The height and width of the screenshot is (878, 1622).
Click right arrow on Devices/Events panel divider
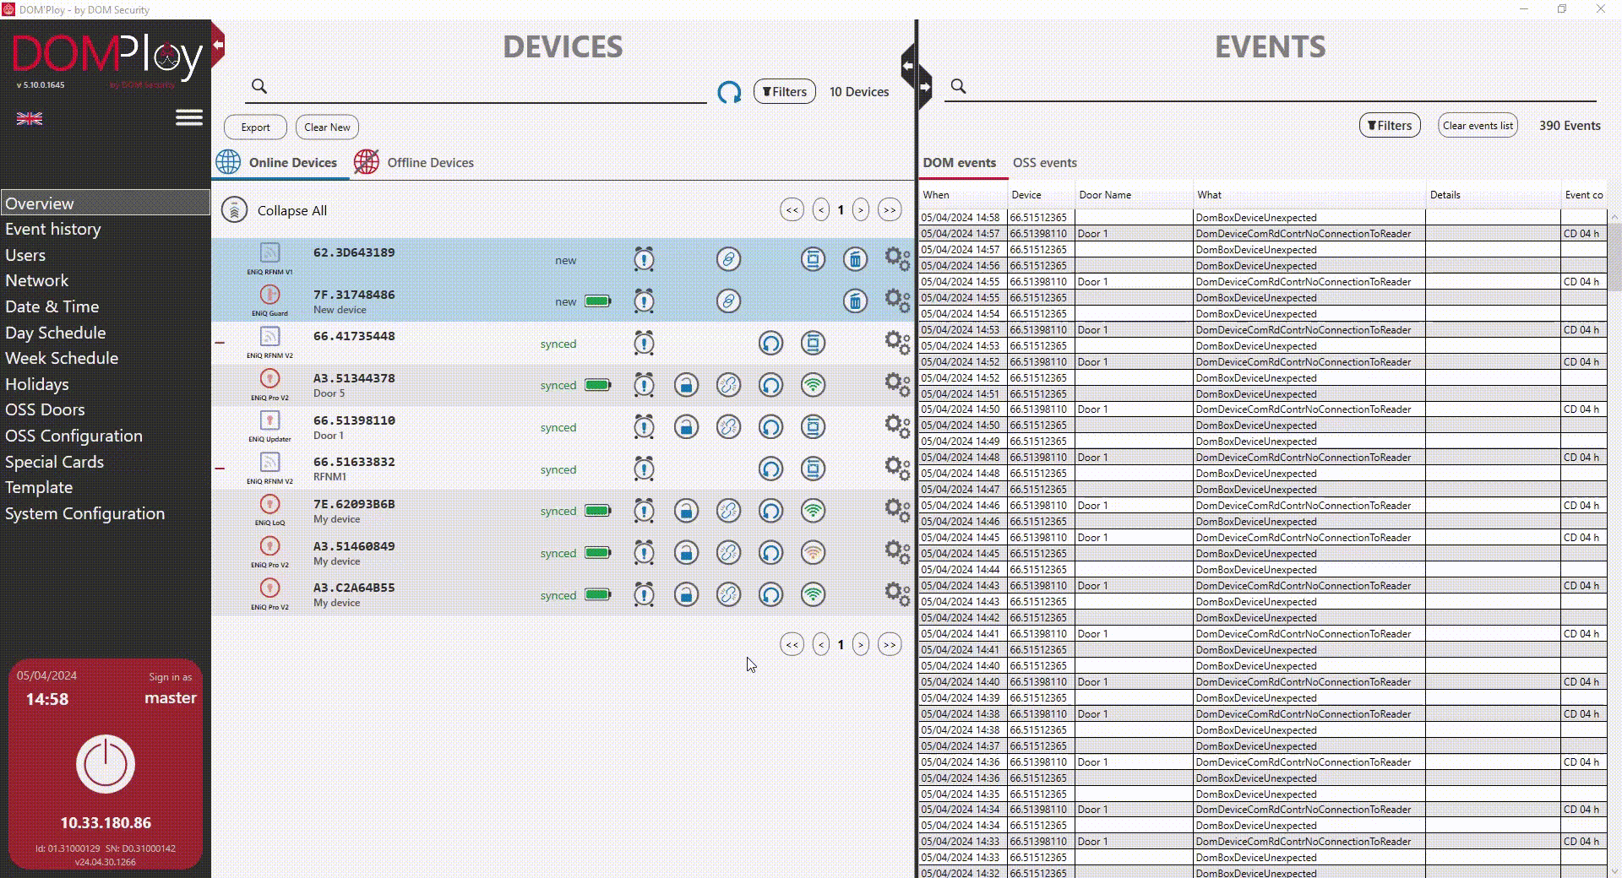click(925, 87)
